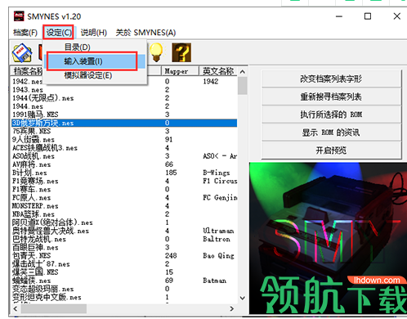Select the 爆笑三国.NES file

(x=124, y=272)
